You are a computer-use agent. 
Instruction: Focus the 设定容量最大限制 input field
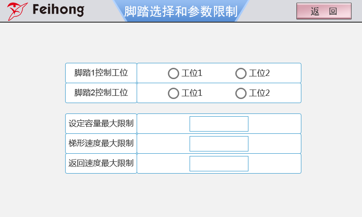pos(219,124)
